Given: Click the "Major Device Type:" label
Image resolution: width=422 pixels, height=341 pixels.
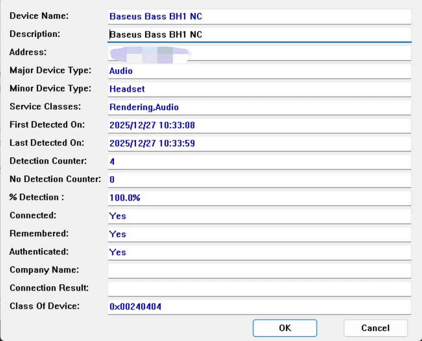Looking at the screenshot, I should (x=50, y=70).
